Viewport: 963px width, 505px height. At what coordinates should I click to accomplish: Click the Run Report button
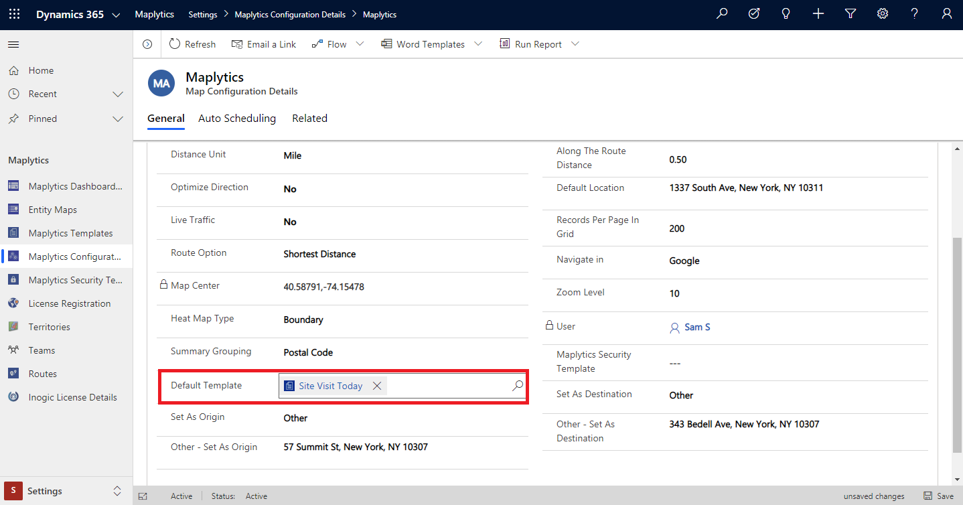[x=530, y=44]
